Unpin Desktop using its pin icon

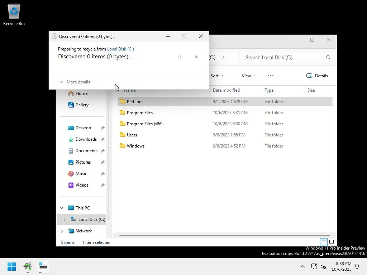pos(103,128)
